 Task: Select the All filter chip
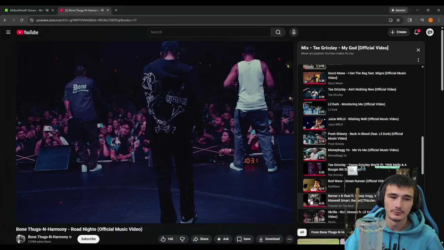tap(302, 232)
